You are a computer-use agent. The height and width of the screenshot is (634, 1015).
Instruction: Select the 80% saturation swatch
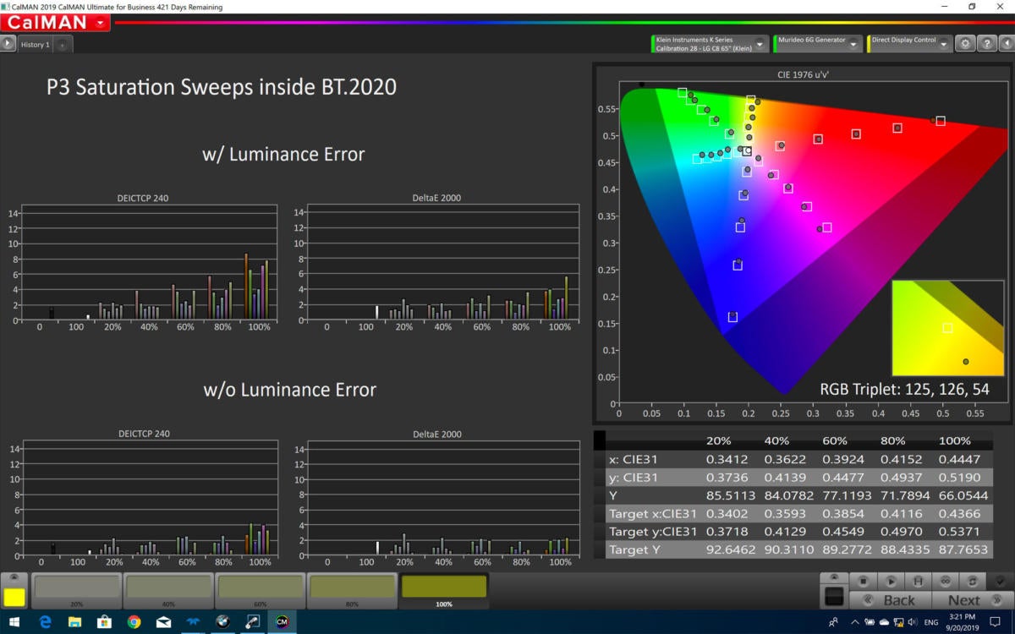351,591
